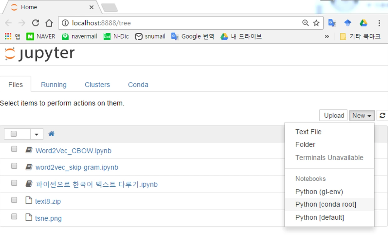Image resolution: width=388 pixels, height=247 pixels.
Task: Check the checkbox next to text8.zip
Action: 14,200
